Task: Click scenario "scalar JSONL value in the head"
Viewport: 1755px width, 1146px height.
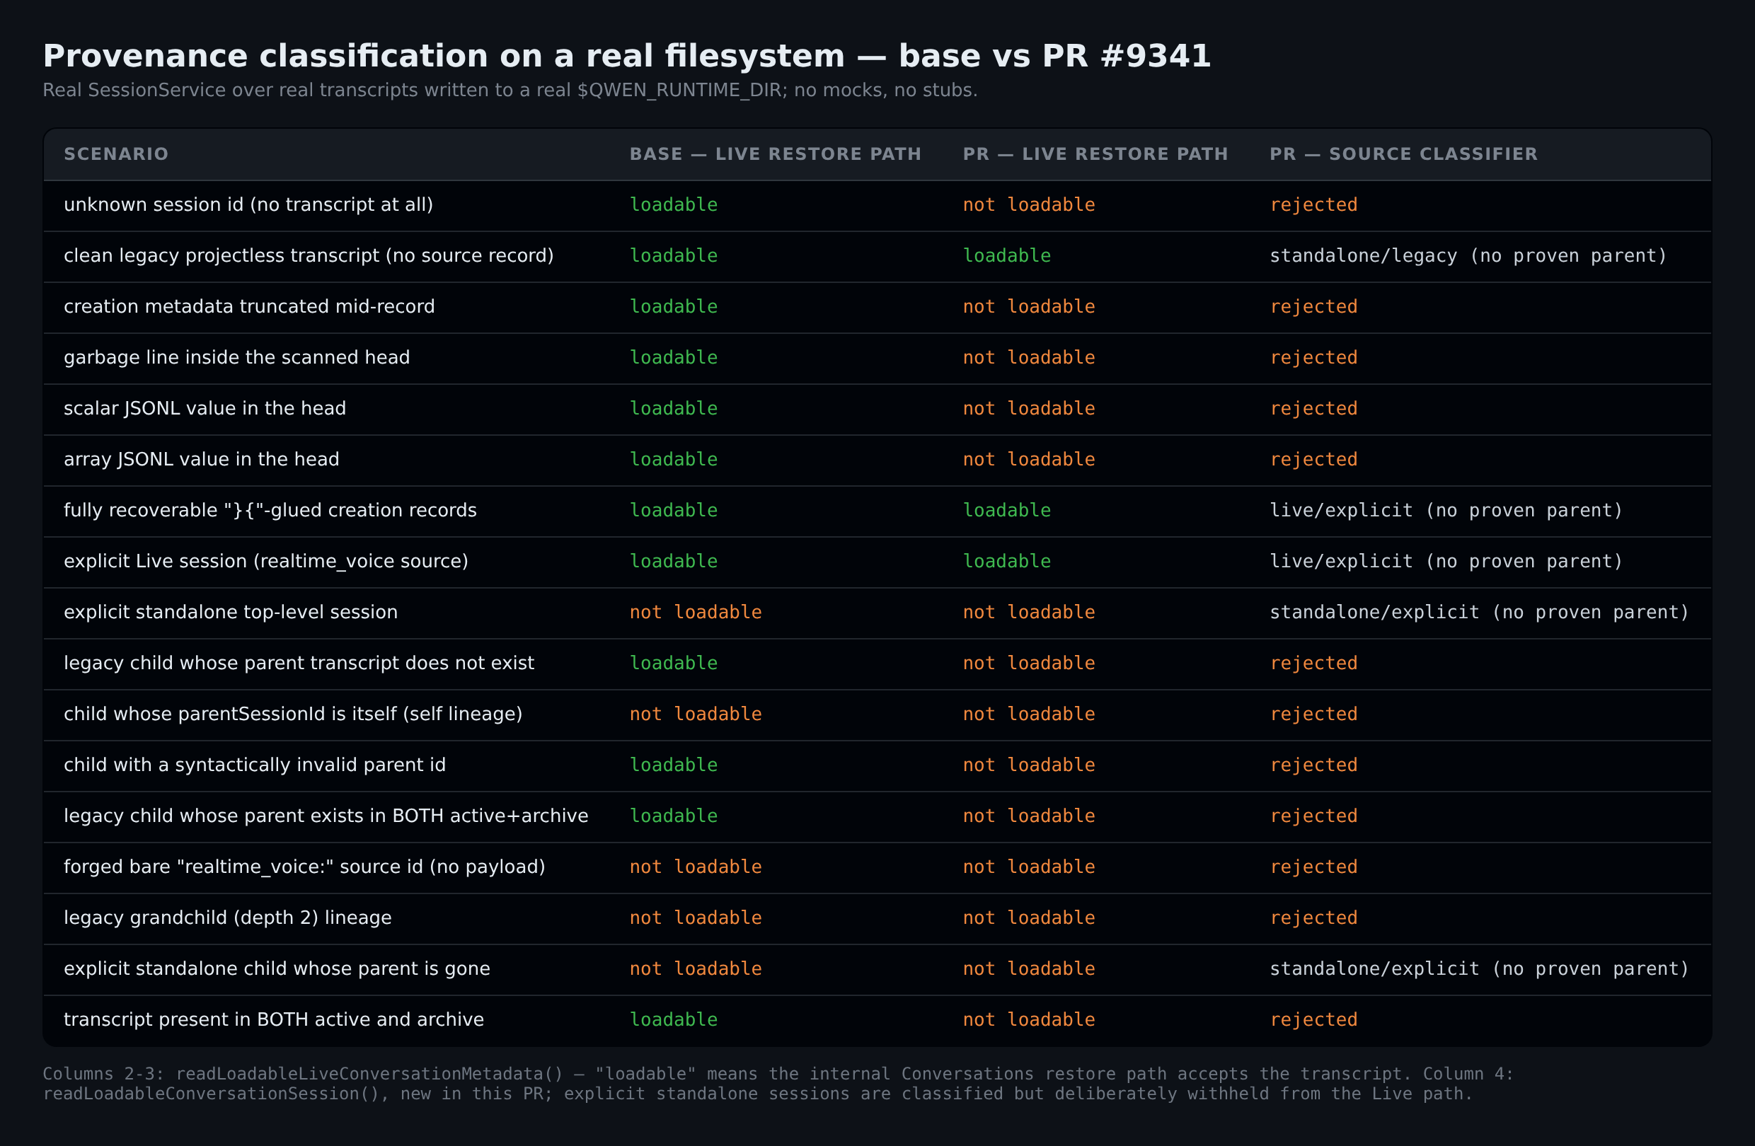Action: 205,408
